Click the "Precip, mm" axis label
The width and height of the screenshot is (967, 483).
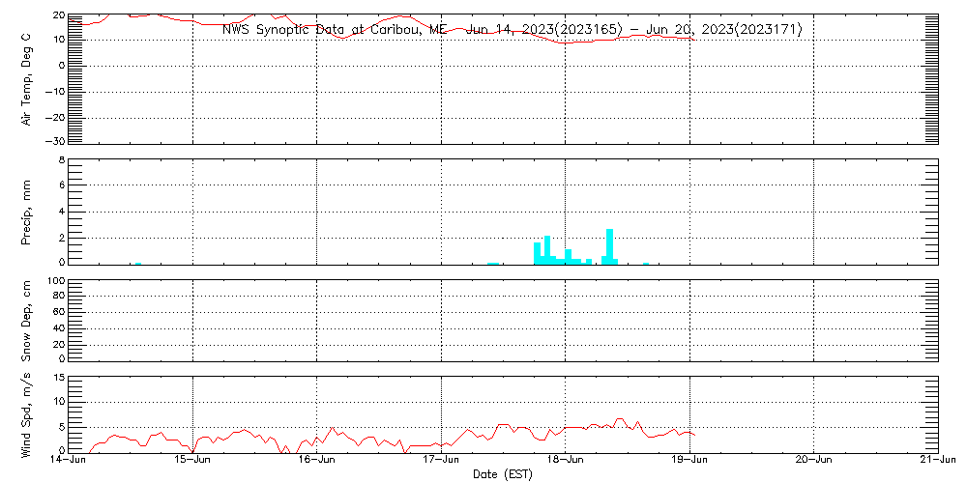[x=27, y=211]
